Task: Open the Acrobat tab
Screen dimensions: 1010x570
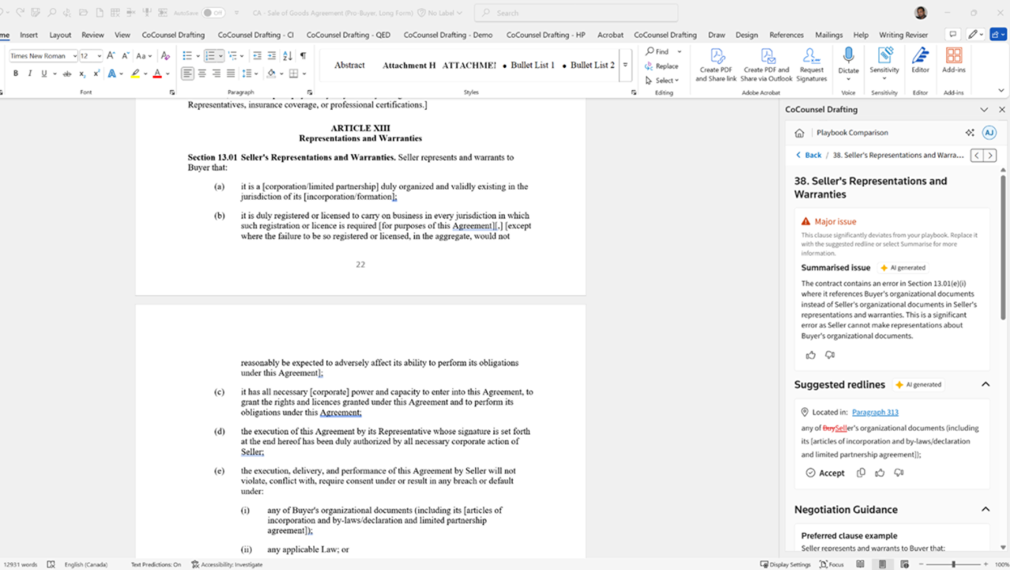Action: [610, 35]
